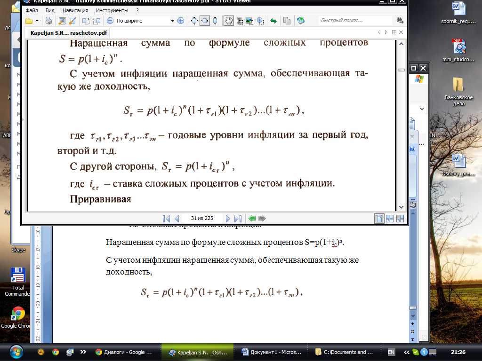Expand hidden tray icons chevron
The width and height of the screenshot is (482, 361).
tap(406, 352)
